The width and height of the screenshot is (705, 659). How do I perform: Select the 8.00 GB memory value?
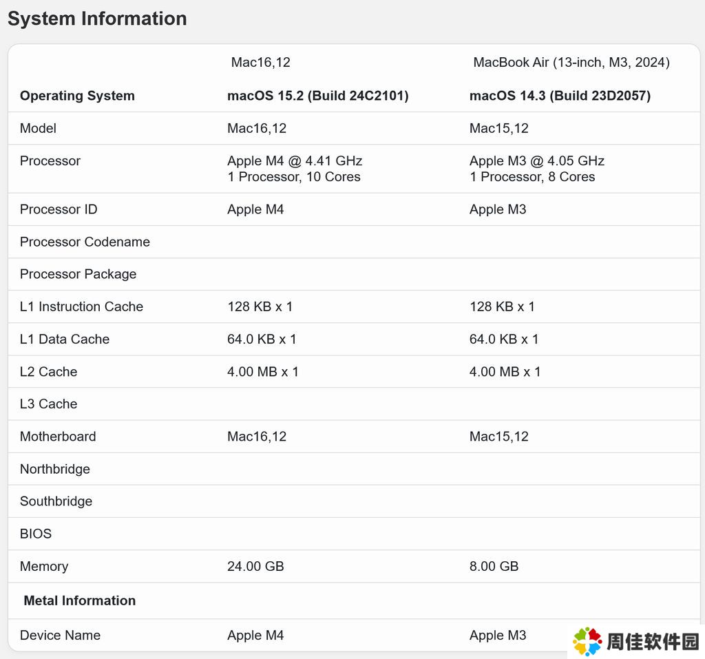tap(494, 566)
